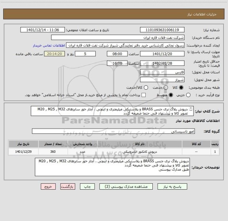Click the تاریخ نیاز column header
The image size is (228, 221).
(23, 144)
